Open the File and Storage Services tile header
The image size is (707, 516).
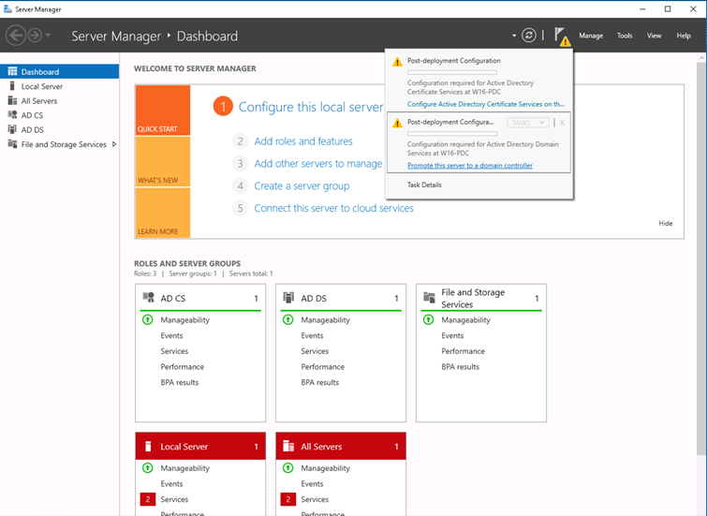pyautogui.click(x=481, y=298)
